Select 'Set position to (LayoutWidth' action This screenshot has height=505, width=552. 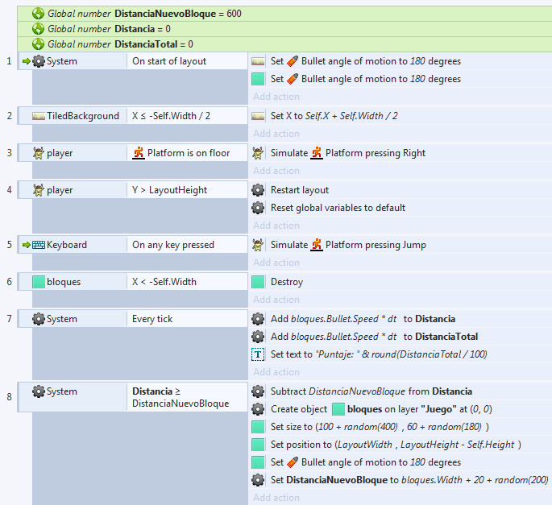(396, 445)
